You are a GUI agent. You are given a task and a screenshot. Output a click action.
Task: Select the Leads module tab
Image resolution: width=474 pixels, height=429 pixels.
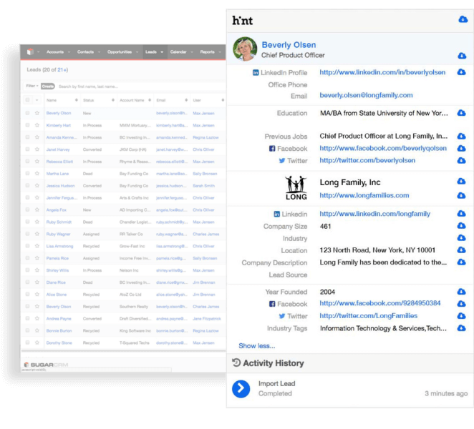click(151, 52)
